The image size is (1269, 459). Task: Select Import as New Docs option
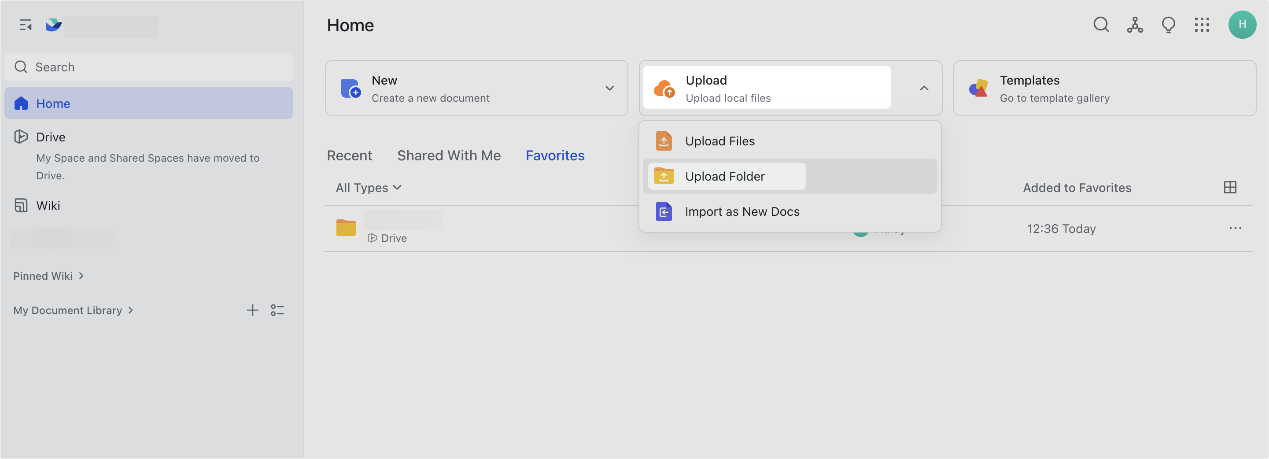pyautogui.click(x=741, y=212)
